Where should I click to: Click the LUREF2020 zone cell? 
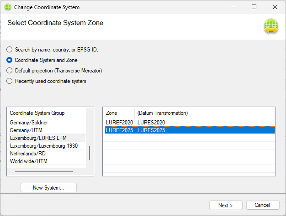[119, 123]
